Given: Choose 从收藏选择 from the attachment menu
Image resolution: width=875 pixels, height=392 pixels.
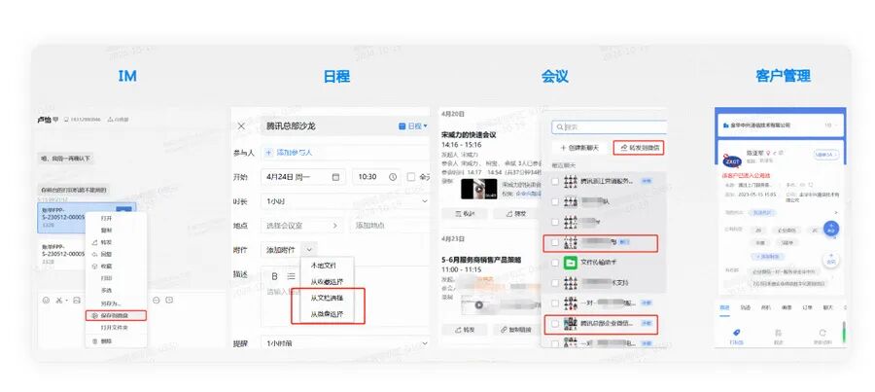Looking at the screenshot, I should [x=327, y=282].
